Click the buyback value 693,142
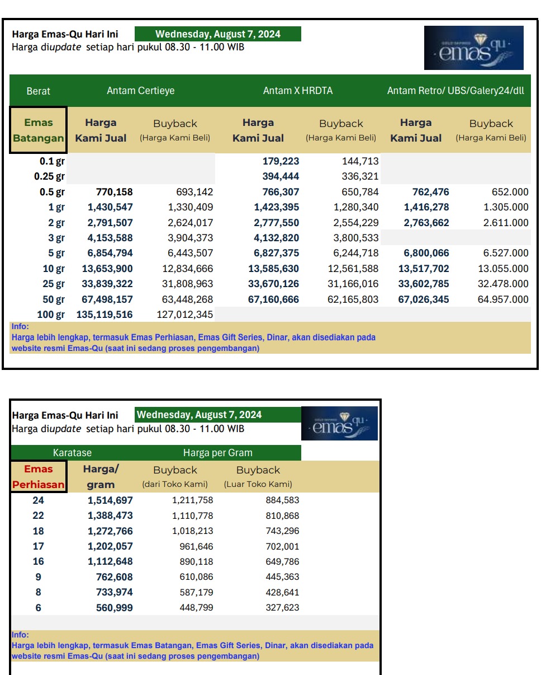 194,192
